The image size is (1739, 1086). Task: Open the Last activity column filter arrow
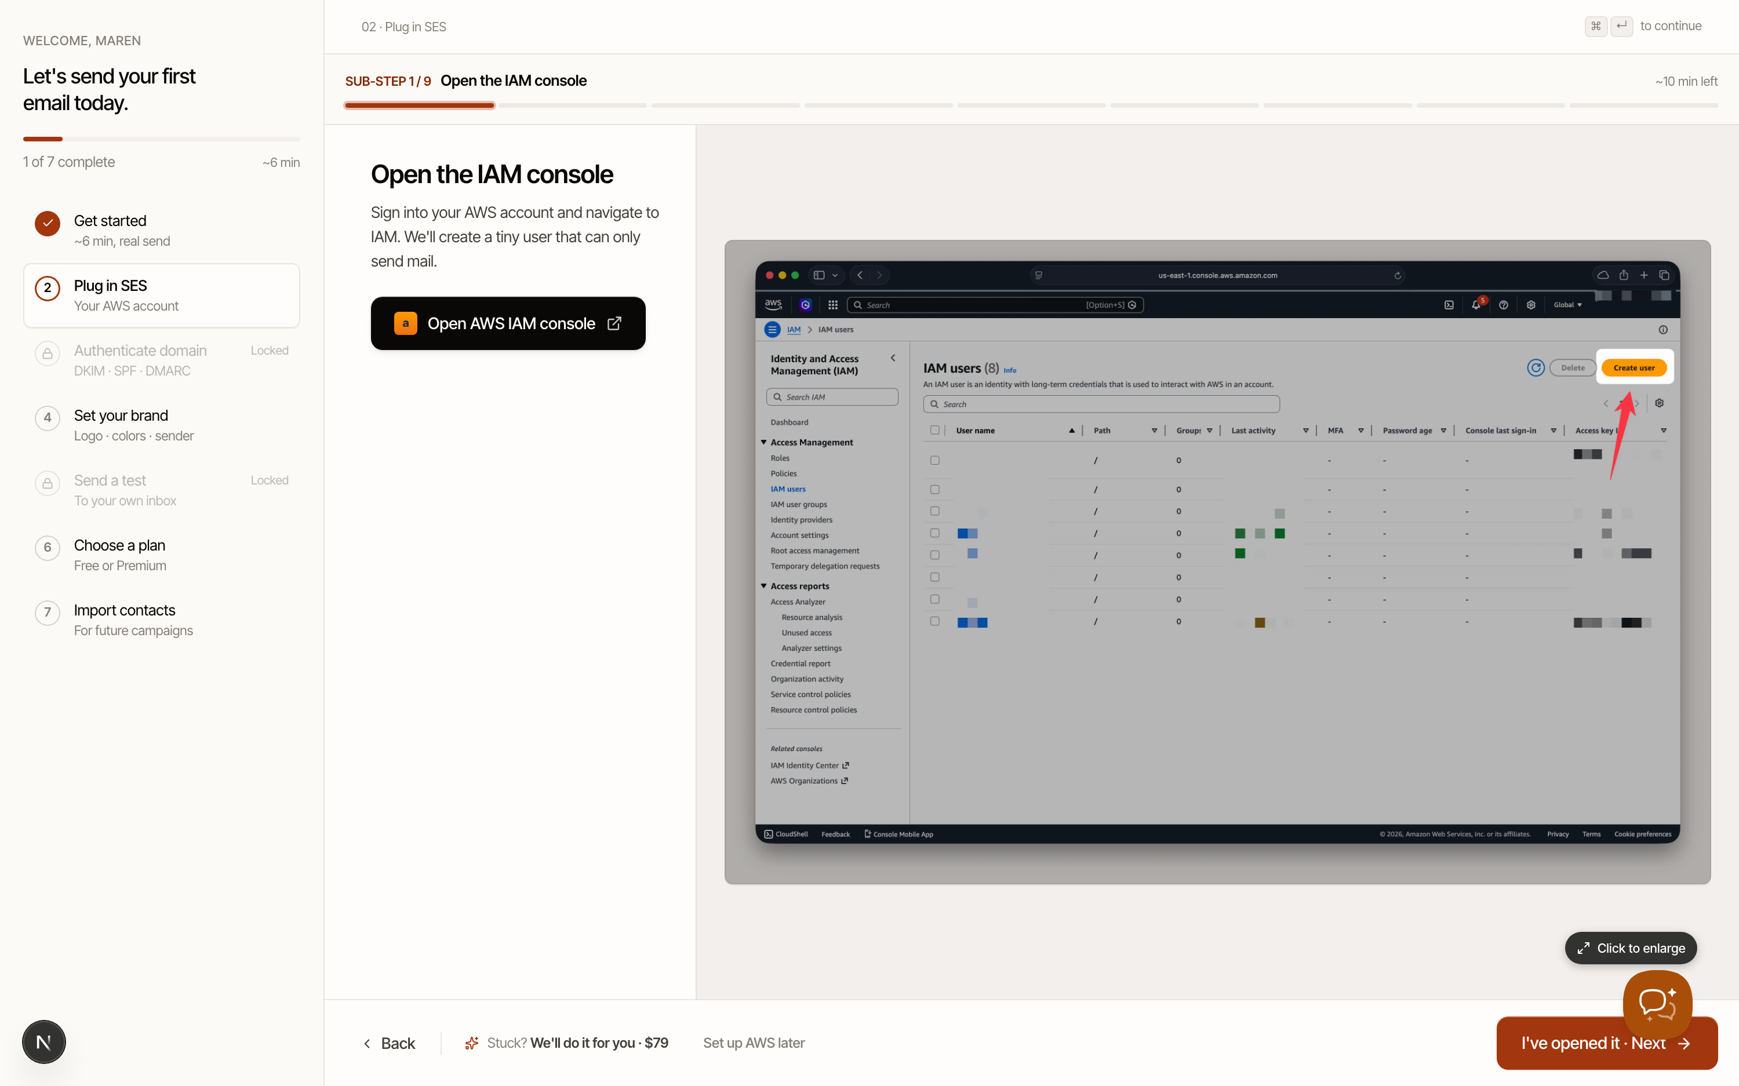pyautogui.click(x=1305, y=430)
